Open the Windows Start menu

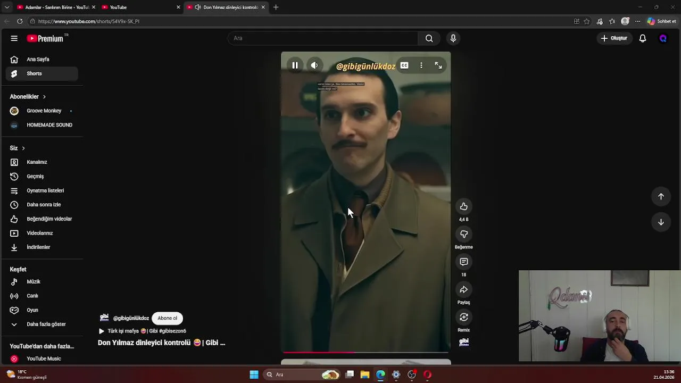point(254,374)
